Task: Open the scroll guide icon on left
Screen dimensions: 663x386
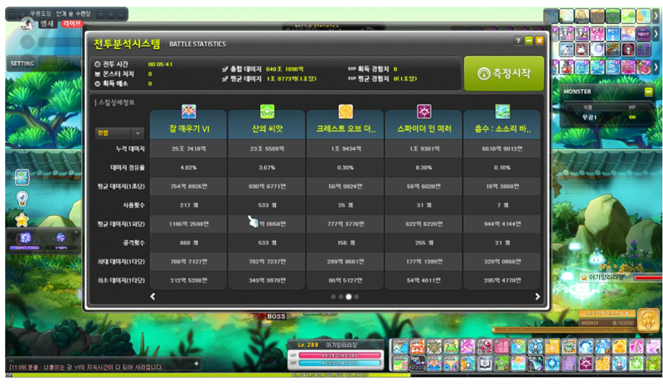Action: pyautogui.click(x=22, y=177)
